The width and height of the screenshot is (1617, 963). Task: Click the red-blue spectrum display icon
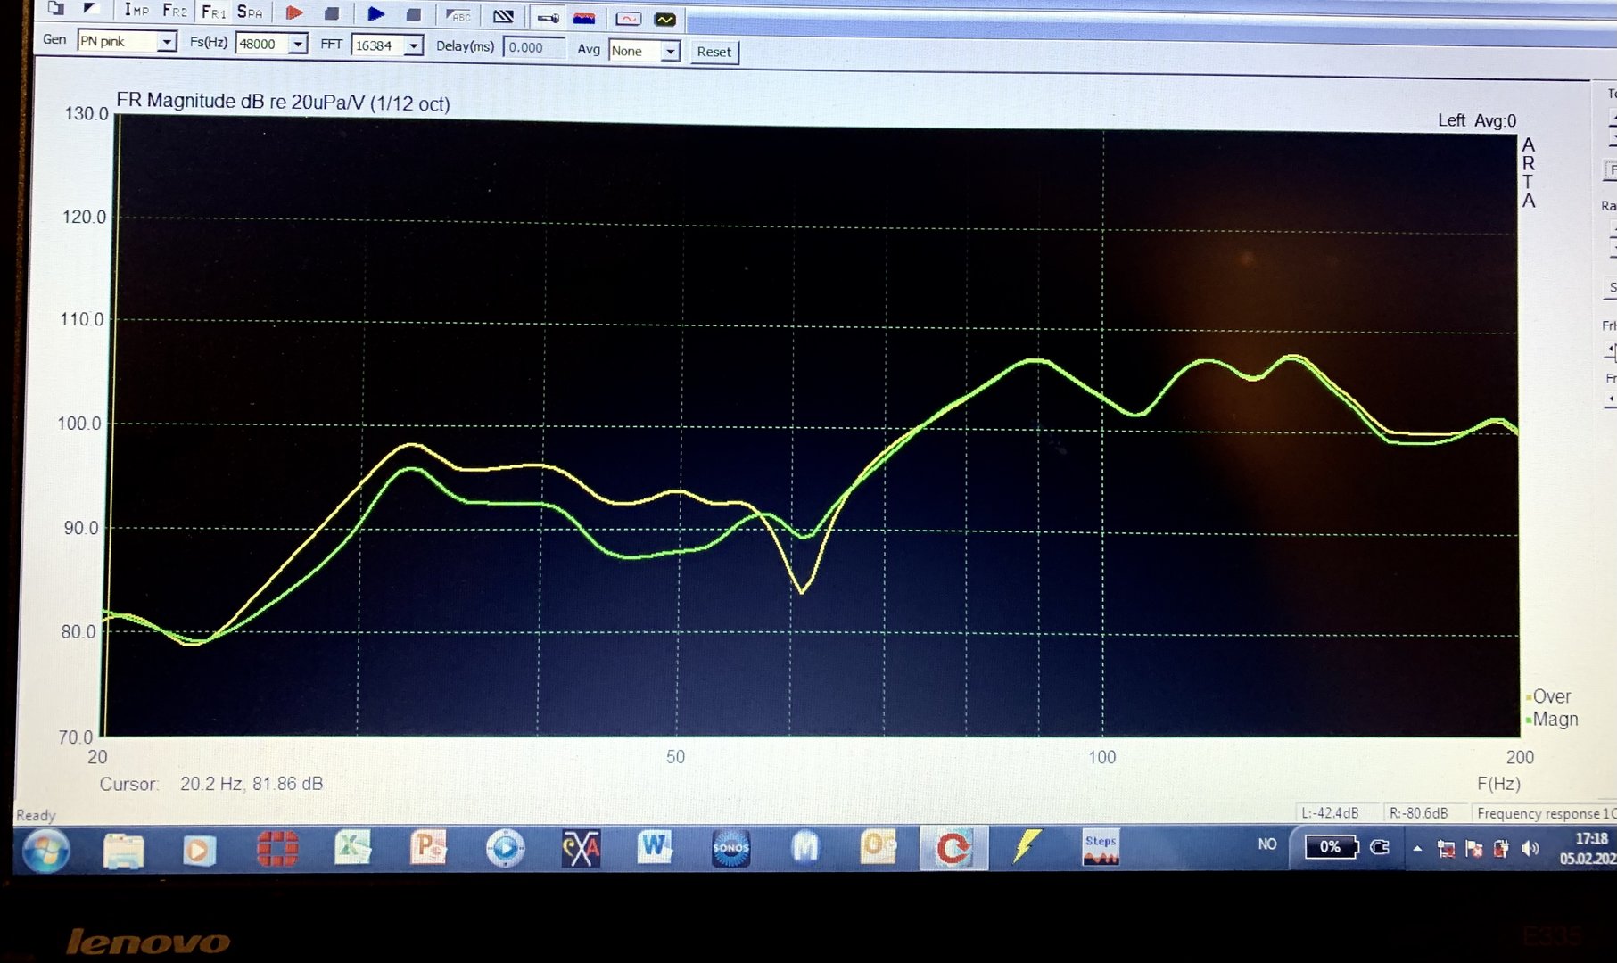coord(584,18)
